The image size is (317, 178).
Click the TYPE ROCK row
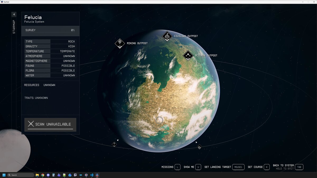[50, 42]
